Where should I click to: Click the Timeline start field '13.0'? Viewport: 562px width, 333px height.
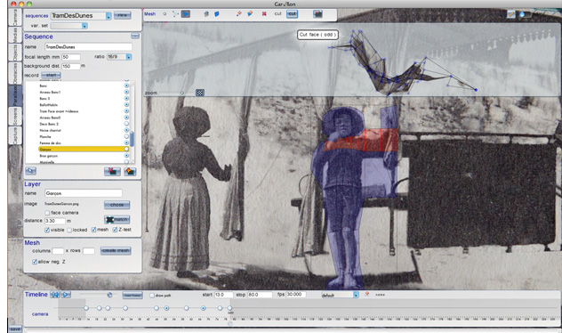click(x=224, y=295)
